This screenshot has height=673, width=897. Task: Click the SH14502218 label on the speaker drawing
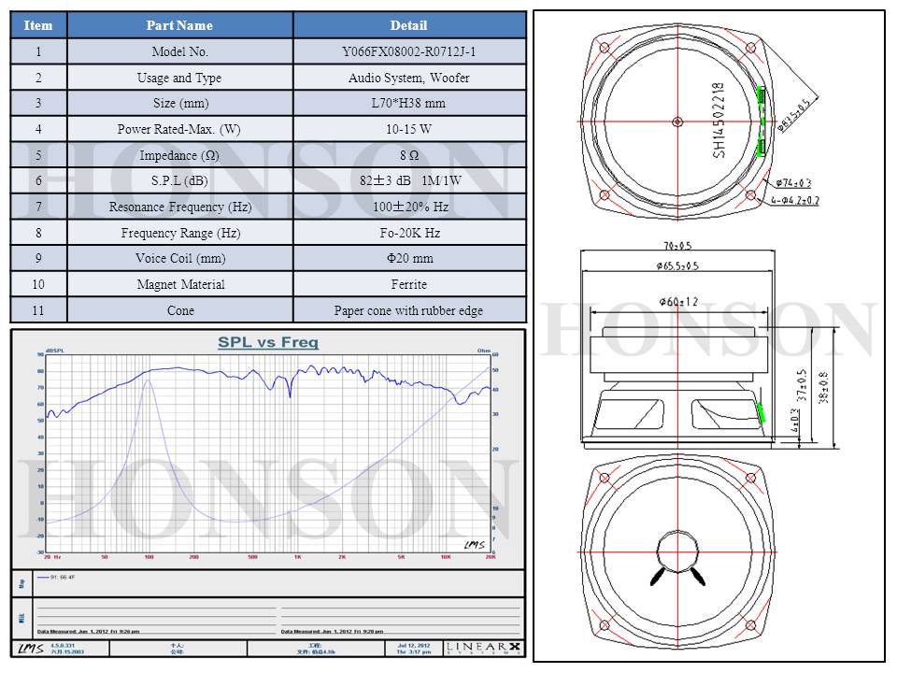pos(719,119)
